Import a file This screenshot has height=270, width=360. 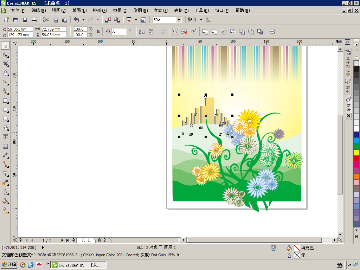tap(108, 20)
